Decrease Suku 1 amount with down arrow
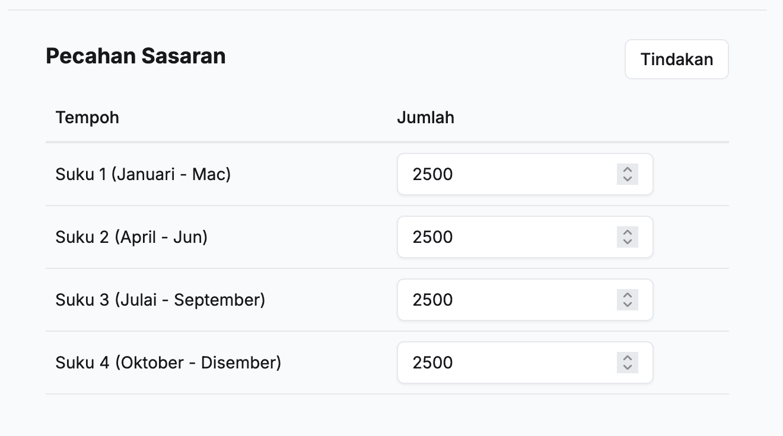 (627, 179)
